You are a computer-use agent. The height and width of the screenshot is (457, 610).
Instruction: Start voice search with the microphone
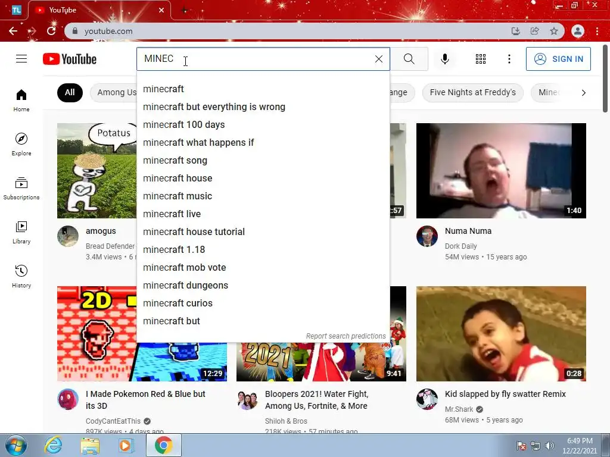point(444,59)
